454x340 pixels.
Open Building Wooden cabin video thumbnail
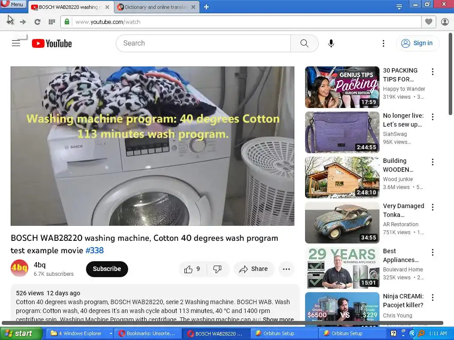tap(342, 178)
